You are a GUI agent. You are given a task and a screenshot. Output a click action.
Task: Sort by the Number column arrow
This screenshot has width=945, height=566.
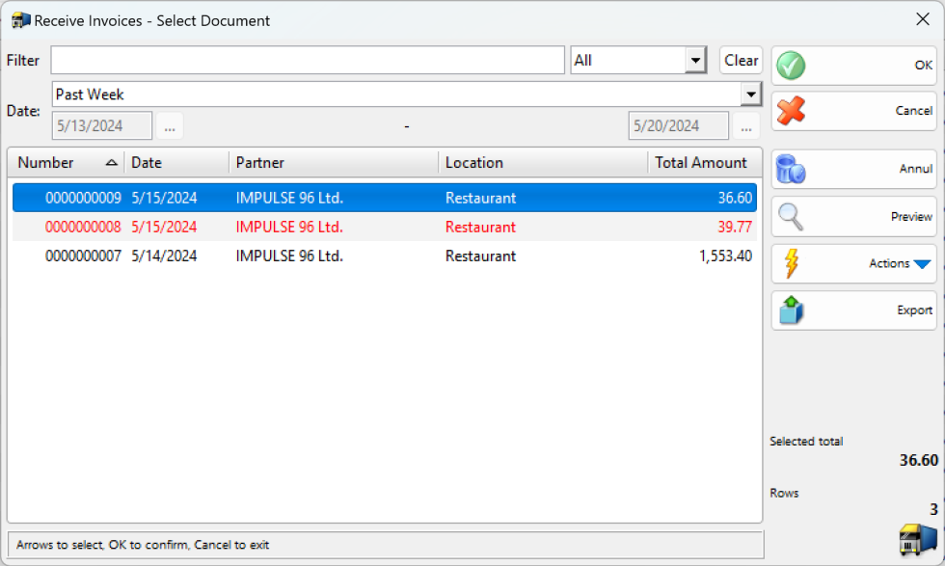click(112, 163)
